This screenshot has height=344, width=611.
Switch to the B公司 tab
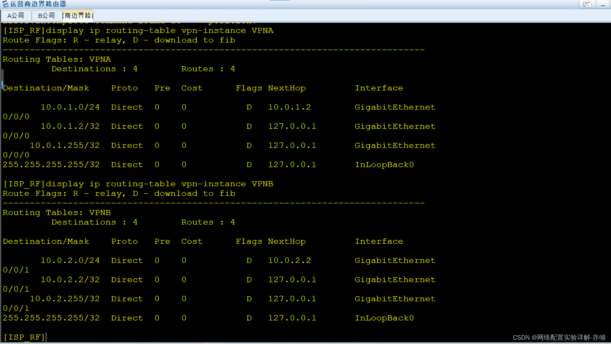(46, 16)
